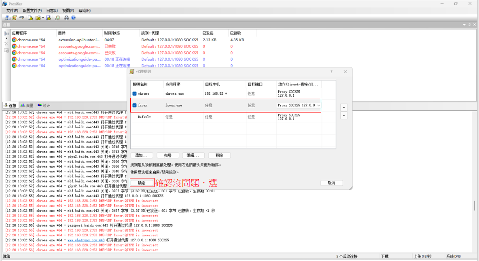The width and height of the screenshot is (479, 261).
Task: Pin the 连接 panel
Action: tap(470, 25)
